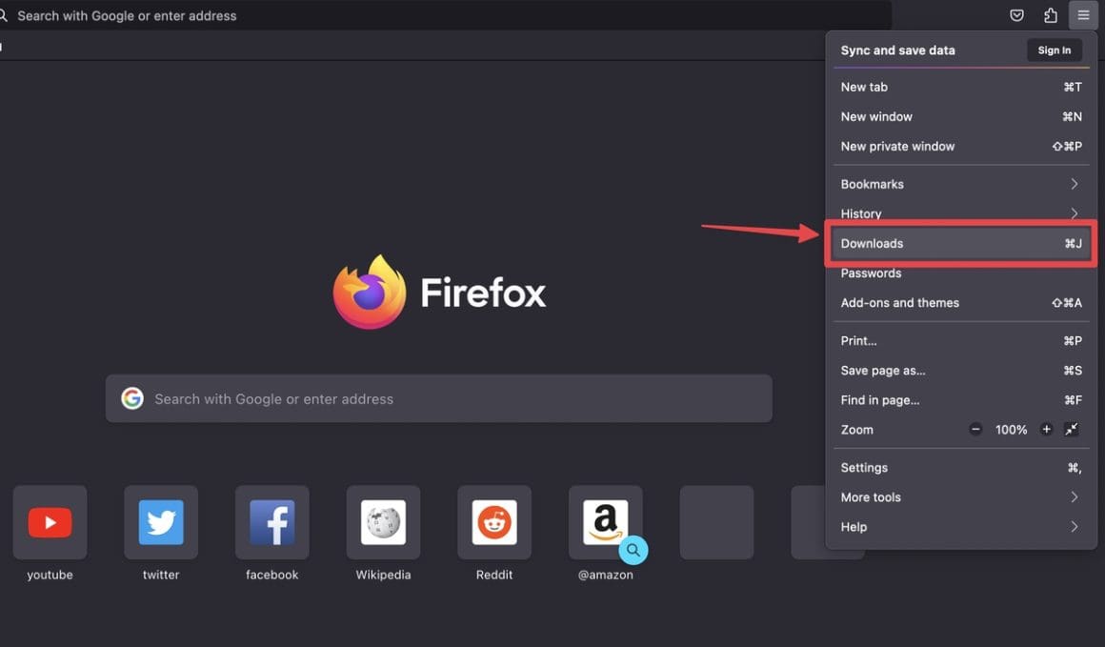Click the Google logo in the search bar
Image resolution: width=1105 pixels, height=647 pixels.
pyautogui.click(x=131, y=397)
